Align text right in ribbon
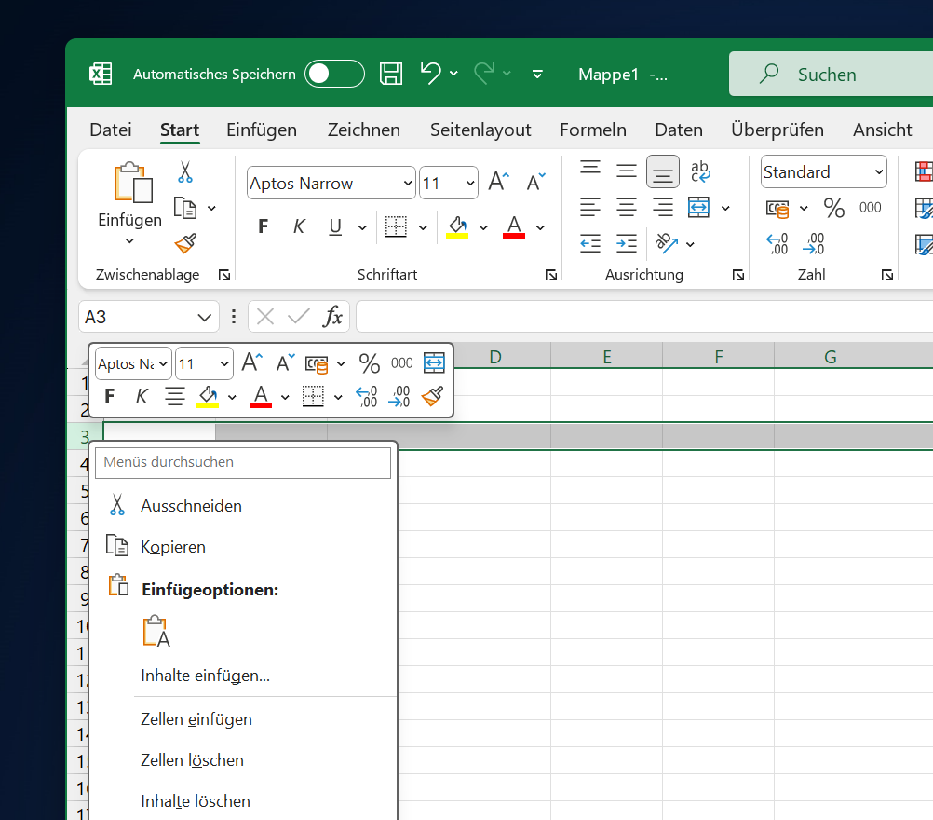This screenshot has height=820, width=933. click(663, 207)
